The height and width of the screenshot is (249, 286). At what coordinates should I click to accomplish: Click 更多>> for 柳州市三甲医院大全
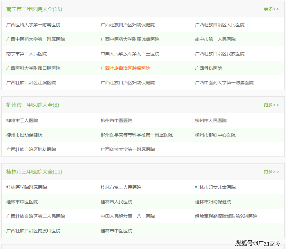point(271,105)
